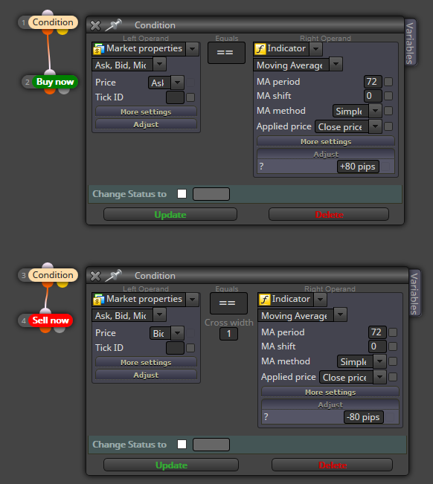Image resolution: width=433 pixels, height=484 pixels.
Task: Click Tick ID field in lower panel
Action: coord(175,348)
